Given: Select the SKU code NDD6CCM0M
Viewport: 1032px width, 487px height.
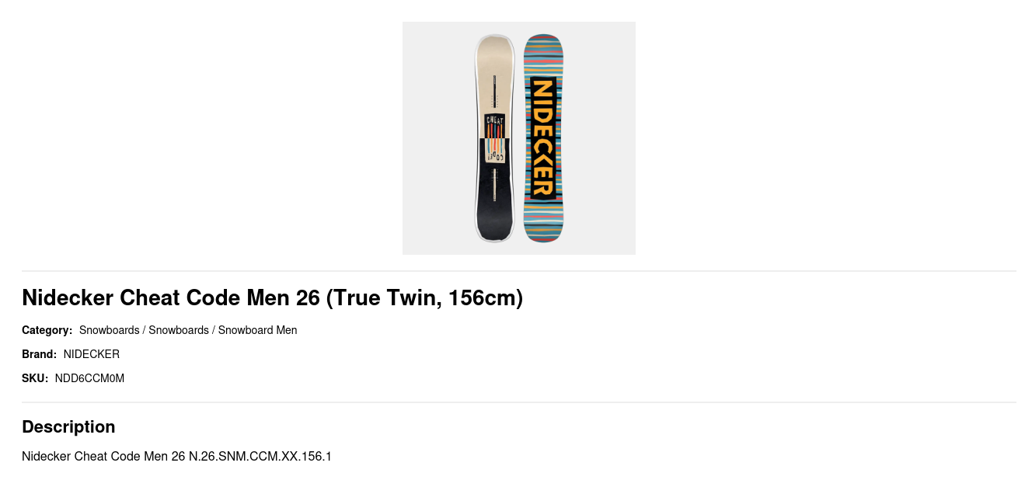Looking at the screenshot, I should click(89, 378).
